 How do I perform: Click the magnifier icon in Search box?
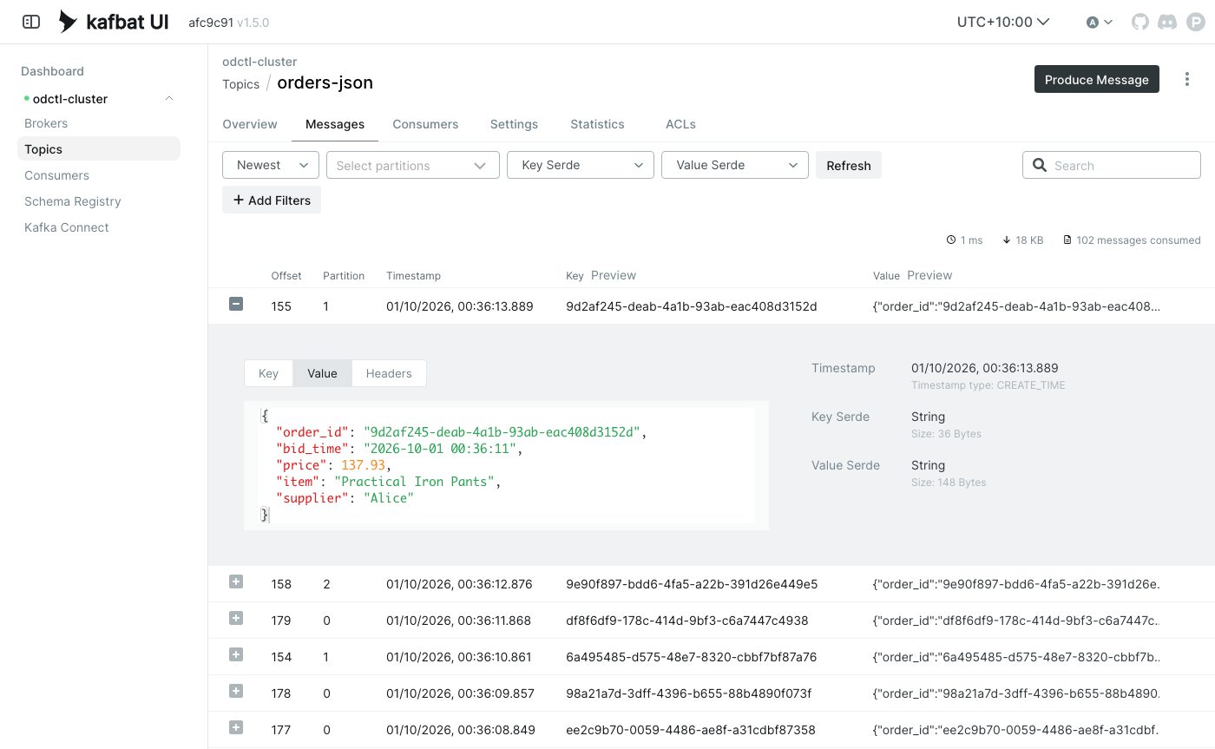(x=1040, y=165)
